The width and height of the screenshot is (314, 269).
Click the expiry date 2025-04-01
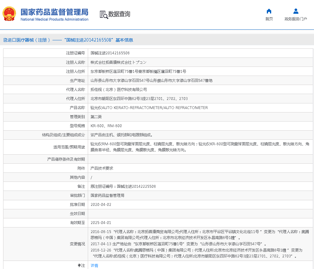101,223
